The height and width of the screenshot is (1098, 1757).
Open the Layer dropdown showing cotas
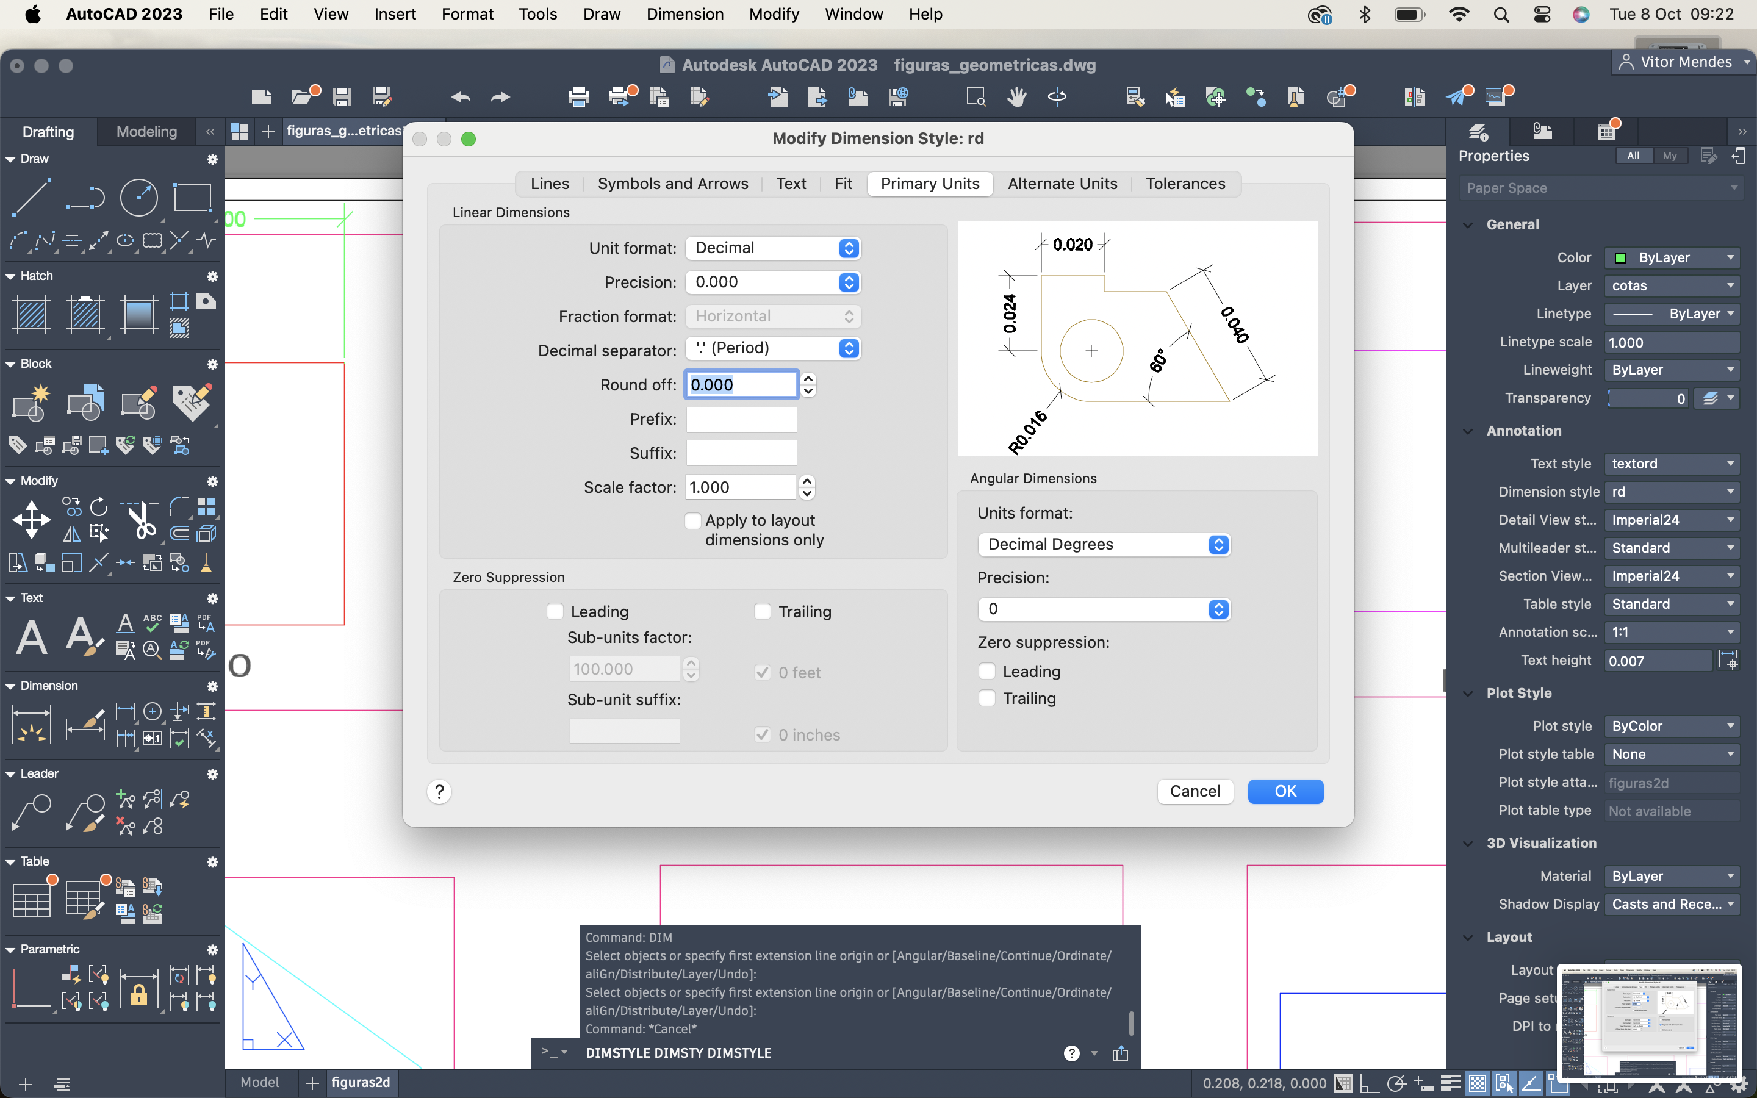(x=1672, y=285)
